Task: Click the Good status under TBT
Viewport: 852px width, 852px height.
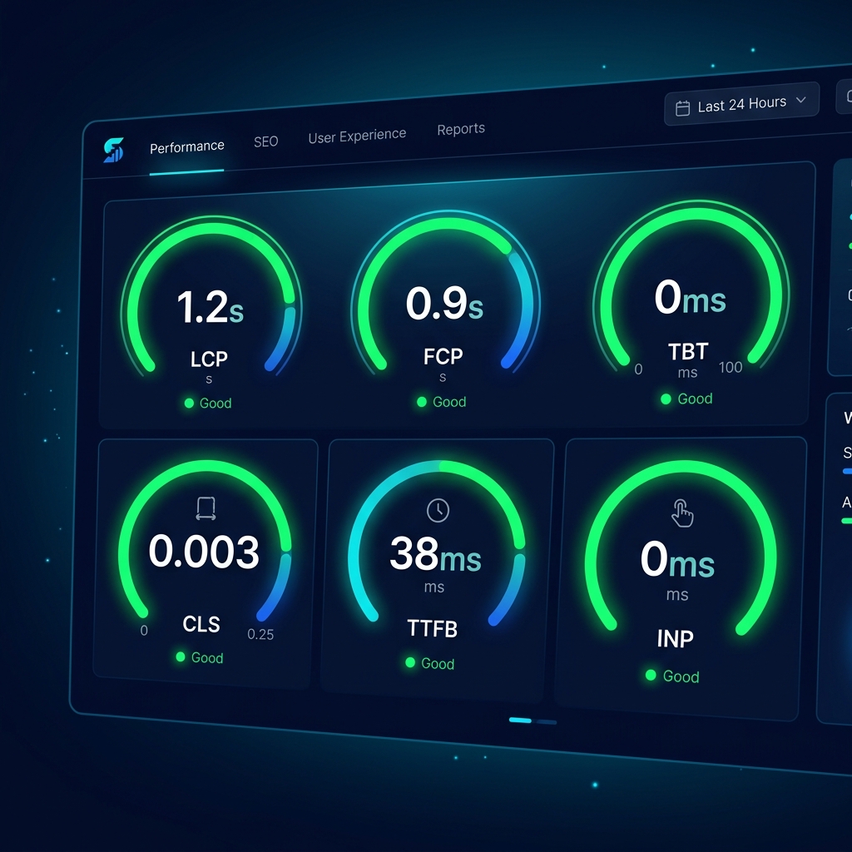Action: pos(686,399)
